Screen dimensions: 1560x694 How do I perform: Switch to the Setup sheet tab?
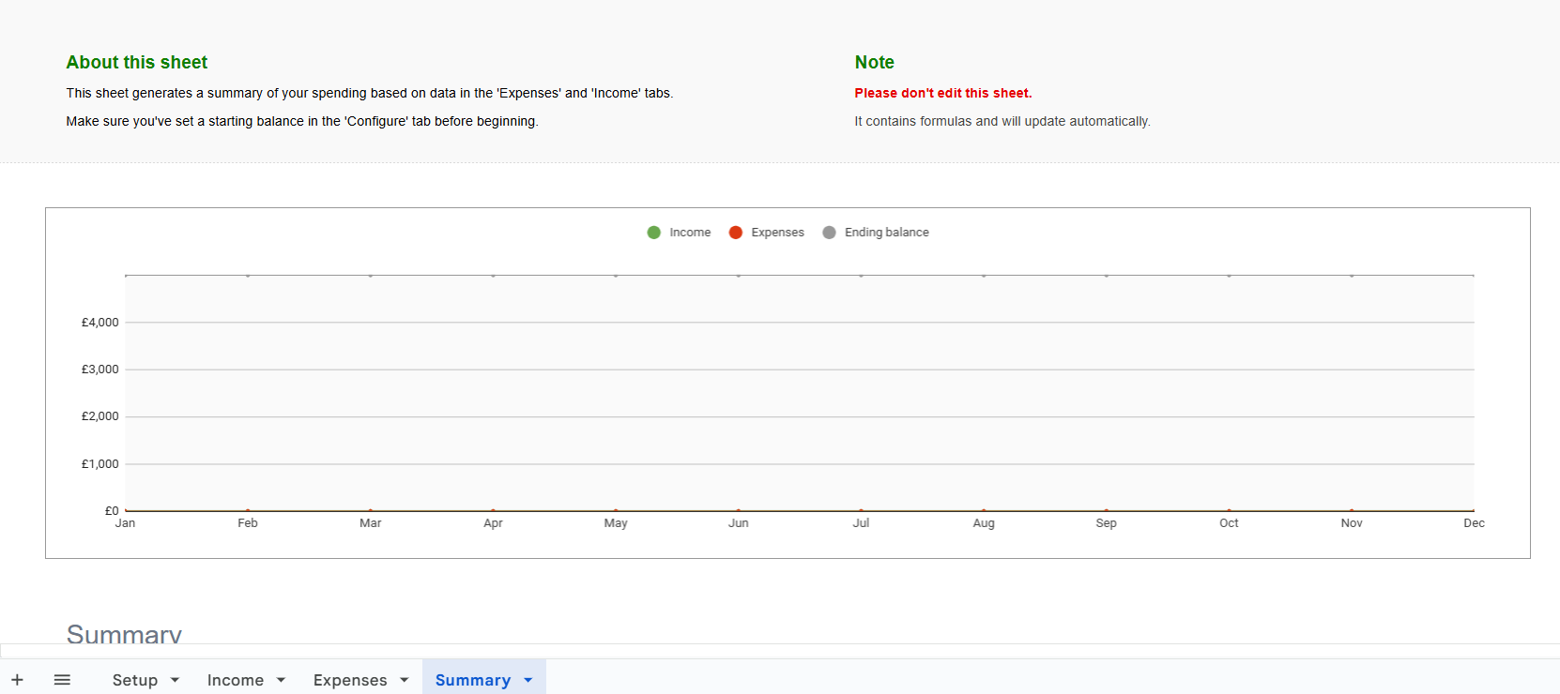(x=134, y=680)
